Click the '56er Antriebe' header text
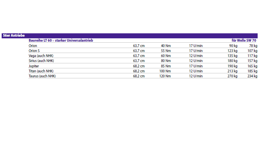The width and height of the screenshot is (265, 150). 14,36
